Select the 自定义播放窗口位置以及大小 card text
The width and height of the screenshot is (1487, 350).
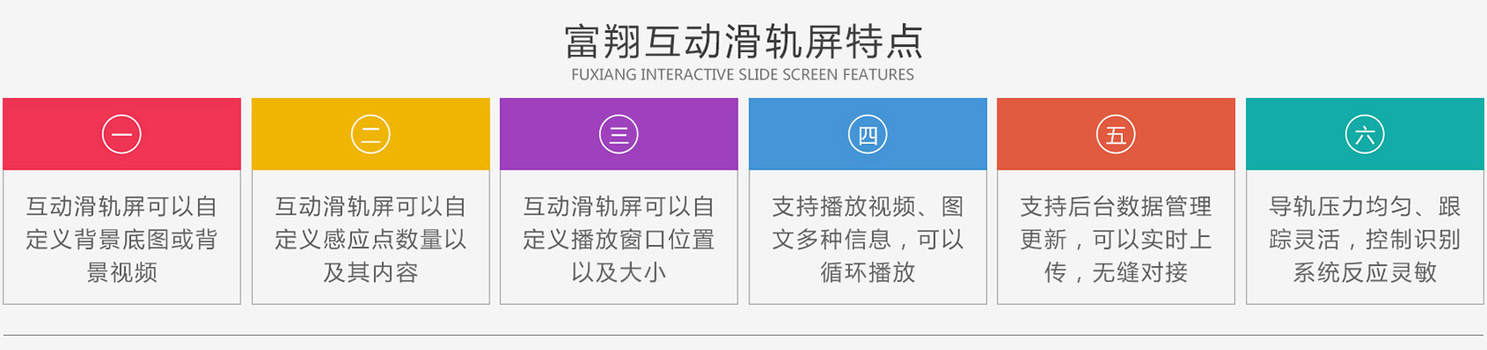click(x=618, y=239)
